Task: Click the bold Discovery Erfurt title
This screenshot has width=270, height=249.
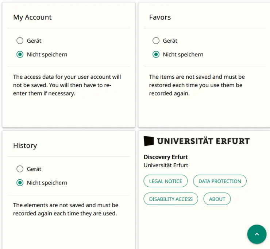Action: point(166,157)
